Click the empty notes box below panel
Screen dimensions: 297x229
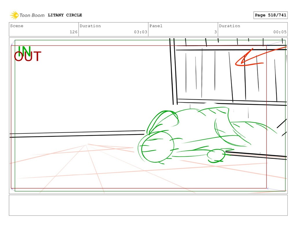point(148,205)
